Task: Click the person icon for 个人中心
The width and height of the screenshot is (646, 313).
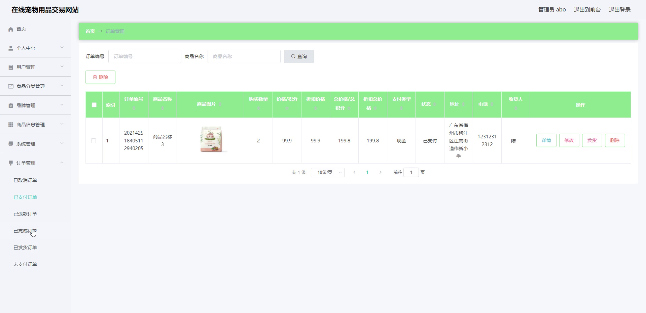Action: 11,48
